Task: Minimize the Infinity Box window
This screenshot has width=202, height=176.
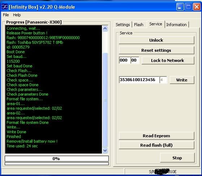Action: pyautogui.click(x=180, y=7)
